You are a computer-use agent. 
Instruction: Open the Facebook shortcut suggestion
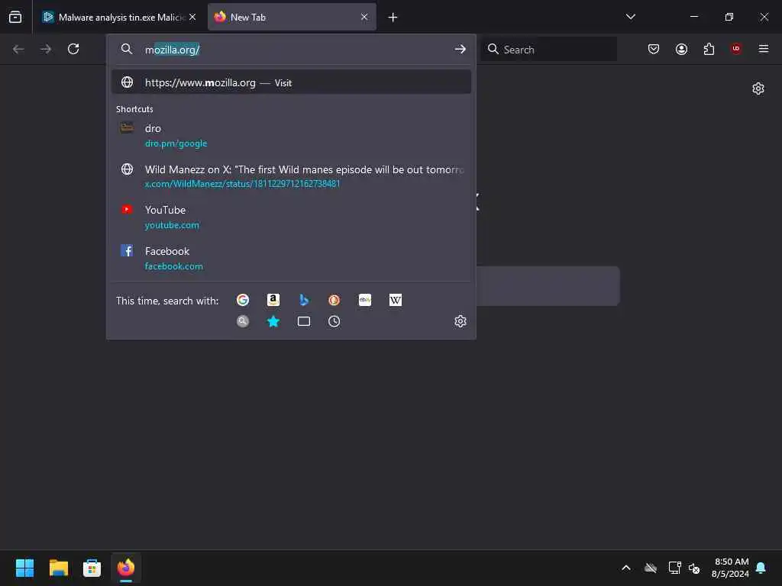[291, 258]
